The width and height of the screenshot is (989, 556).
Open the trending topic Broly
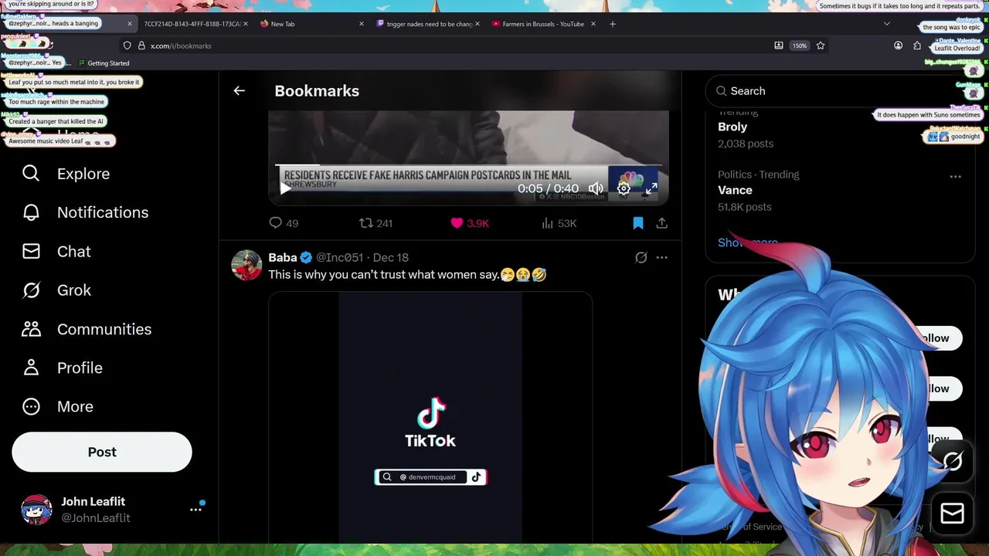coord(732,127)
